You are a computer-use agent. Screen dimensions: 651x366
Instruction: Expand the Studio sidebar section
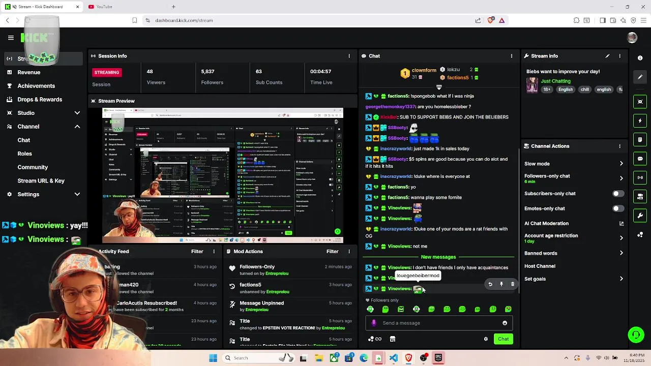coord(77,113)
